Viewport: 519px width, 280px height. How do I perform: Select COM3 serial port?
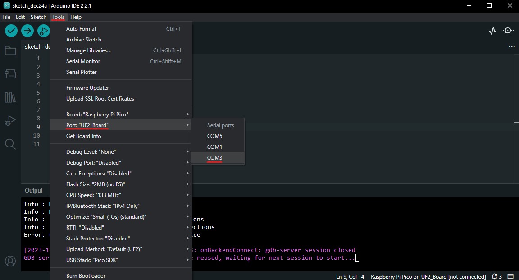(215, 158)
